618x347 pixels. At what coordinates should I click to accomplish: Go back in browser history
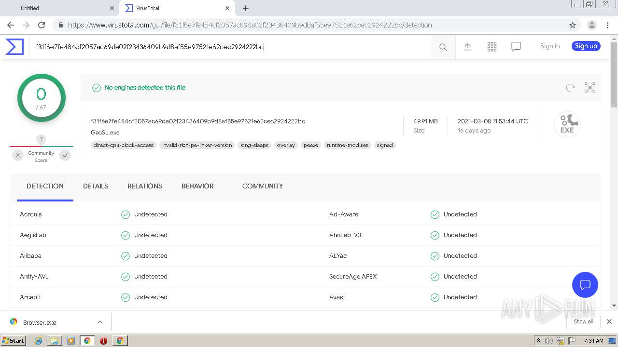[11, 25]
